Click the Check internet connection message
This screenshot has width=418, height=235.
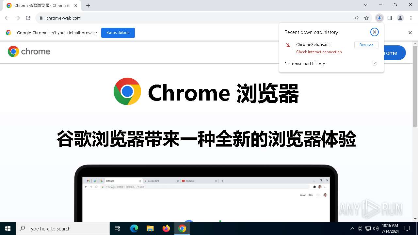pyautogui.click(x=319, y=52)
